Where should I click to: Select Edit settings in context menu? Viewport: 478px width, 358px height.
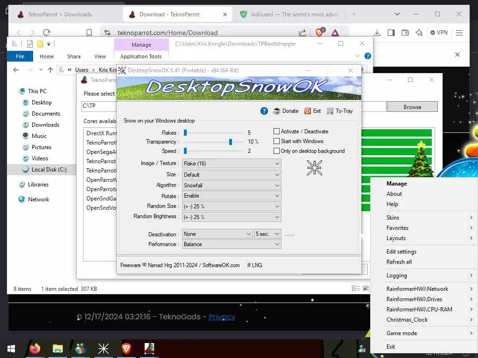point(401,251)
